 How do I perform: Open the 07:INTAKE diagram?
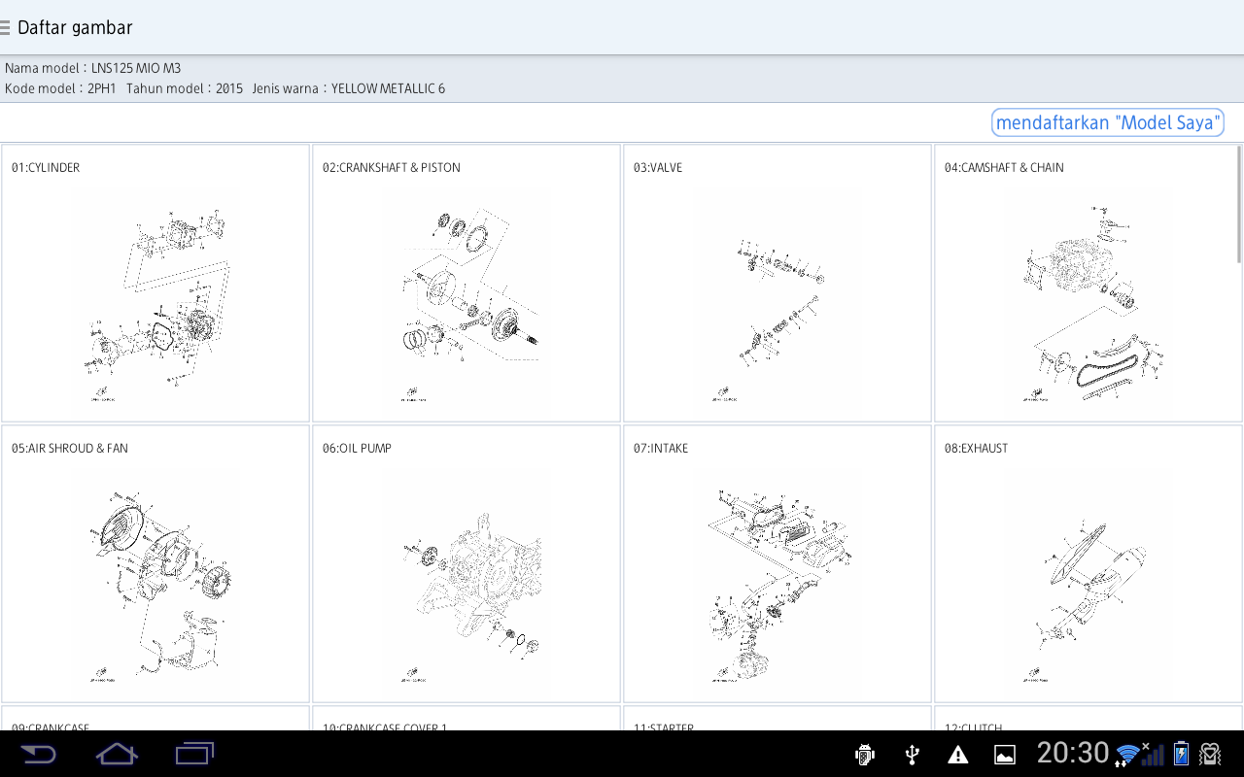[777, 563]
